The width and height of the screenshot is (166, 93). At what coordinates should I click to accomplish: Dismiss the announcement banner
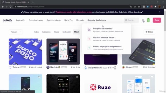160,12
